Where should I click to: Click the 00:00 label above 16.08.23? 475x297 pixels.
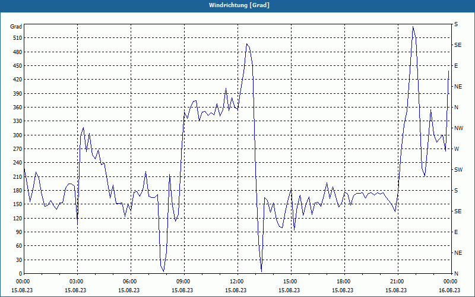point(450,281)
